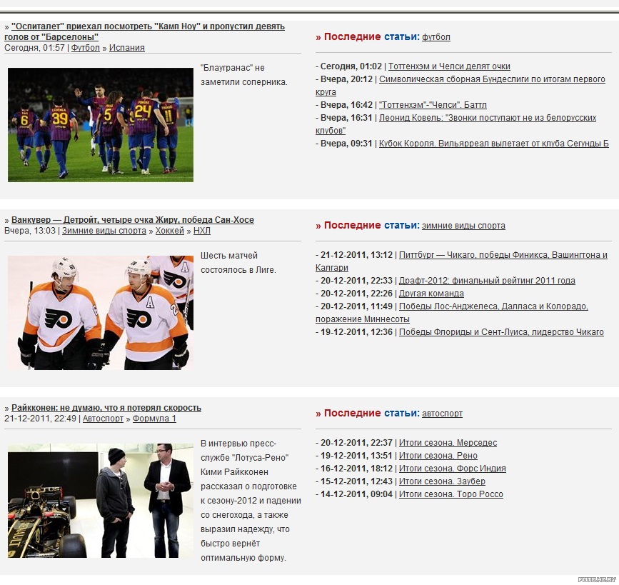Click the date "20-12-2011, 22:37" in the автоспорт list
Screen dimensions: 619x585
coord(356,443)
